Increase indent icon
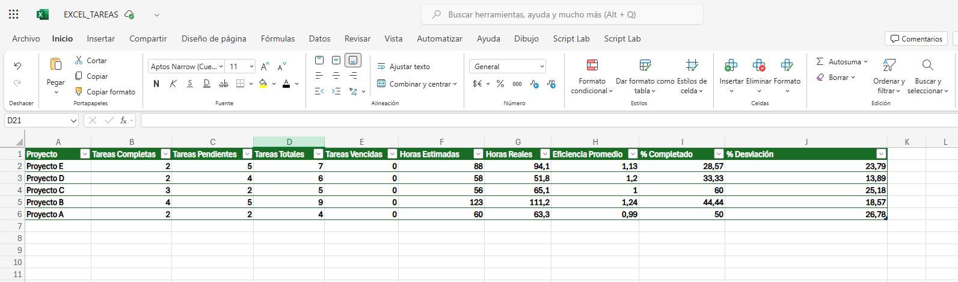 point(336,91)
